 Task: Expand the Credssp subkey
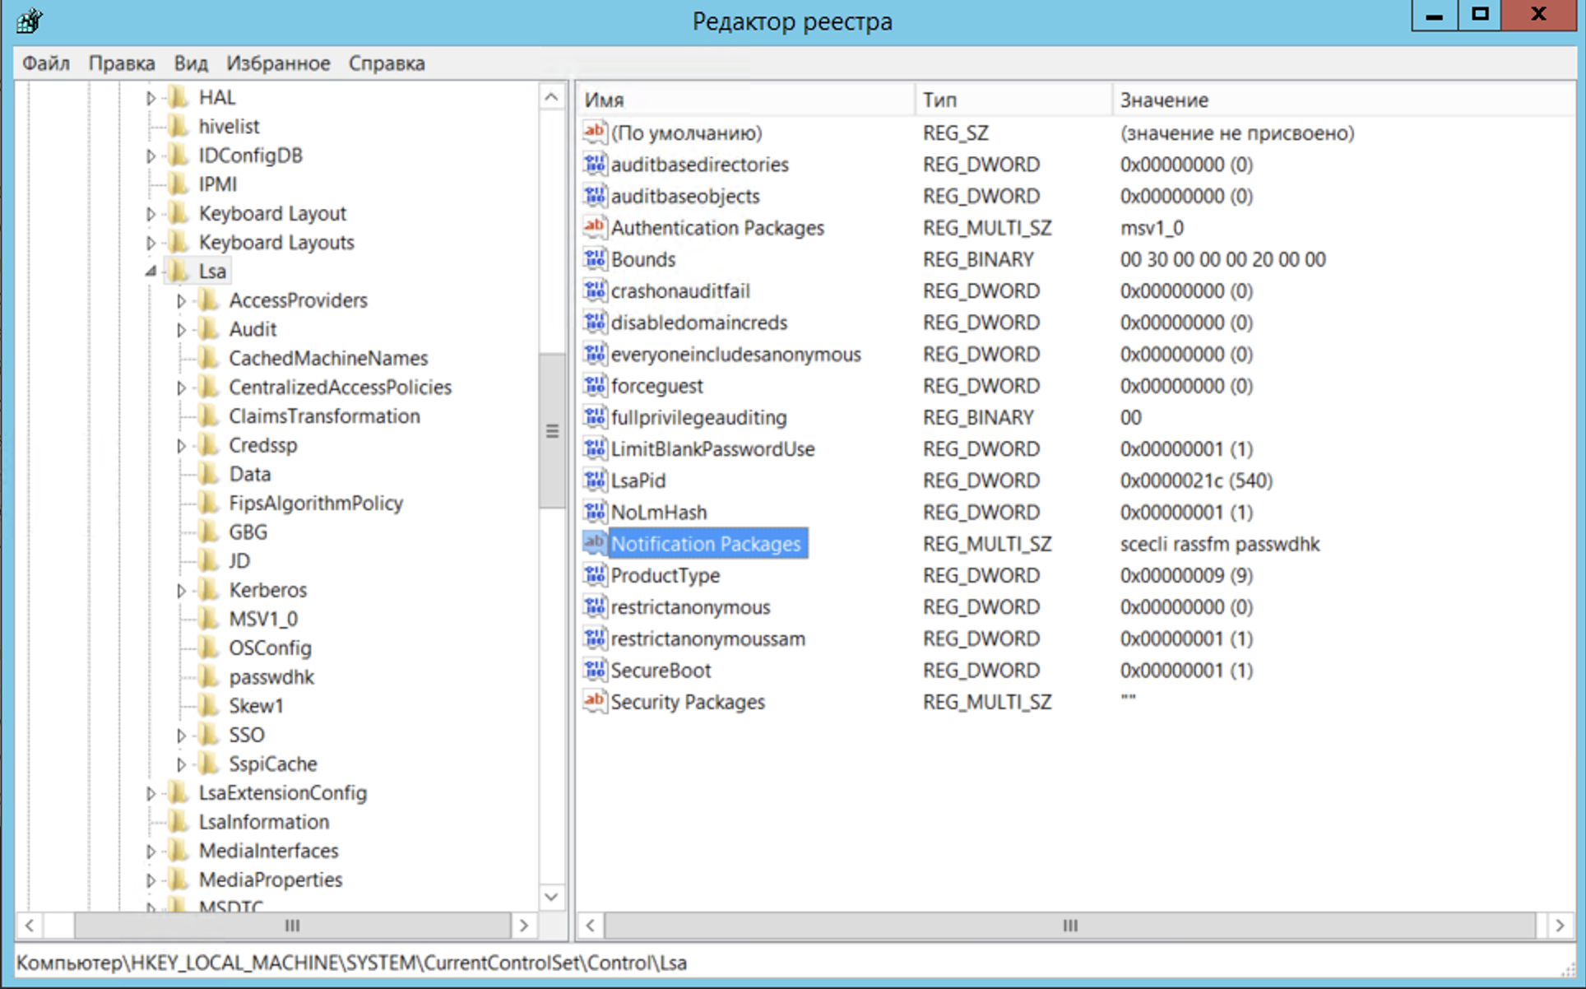(x=181, y=446)
